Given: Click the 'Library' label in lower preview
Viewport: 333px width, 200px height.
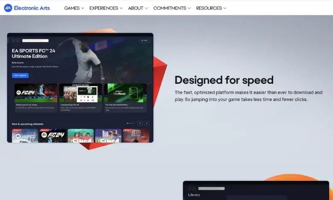Looking at the screenshot, I should [194, 195].
